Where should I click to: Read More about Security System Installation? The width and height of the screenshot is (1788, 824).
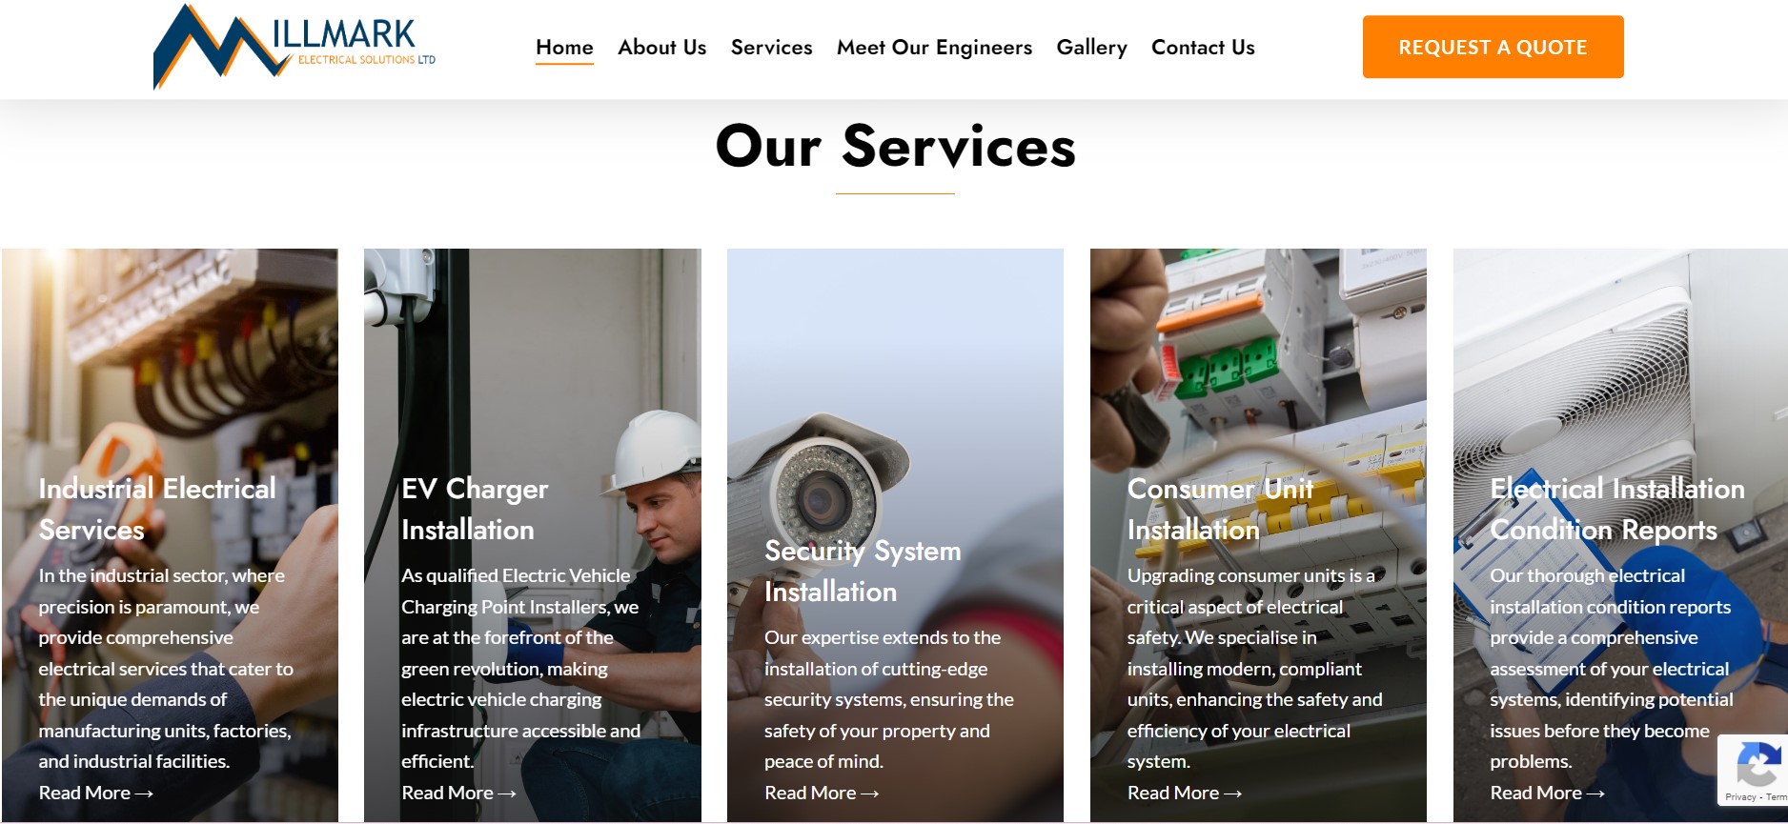tap(822, 793)
